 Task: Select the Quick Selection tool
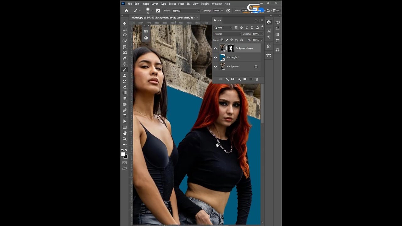pyautogui.click(x=125, y=41)
